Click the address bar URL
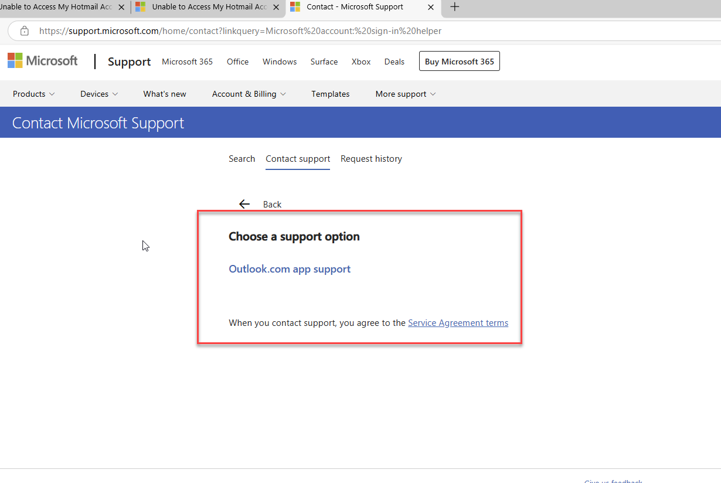 (x=240, y=31)
